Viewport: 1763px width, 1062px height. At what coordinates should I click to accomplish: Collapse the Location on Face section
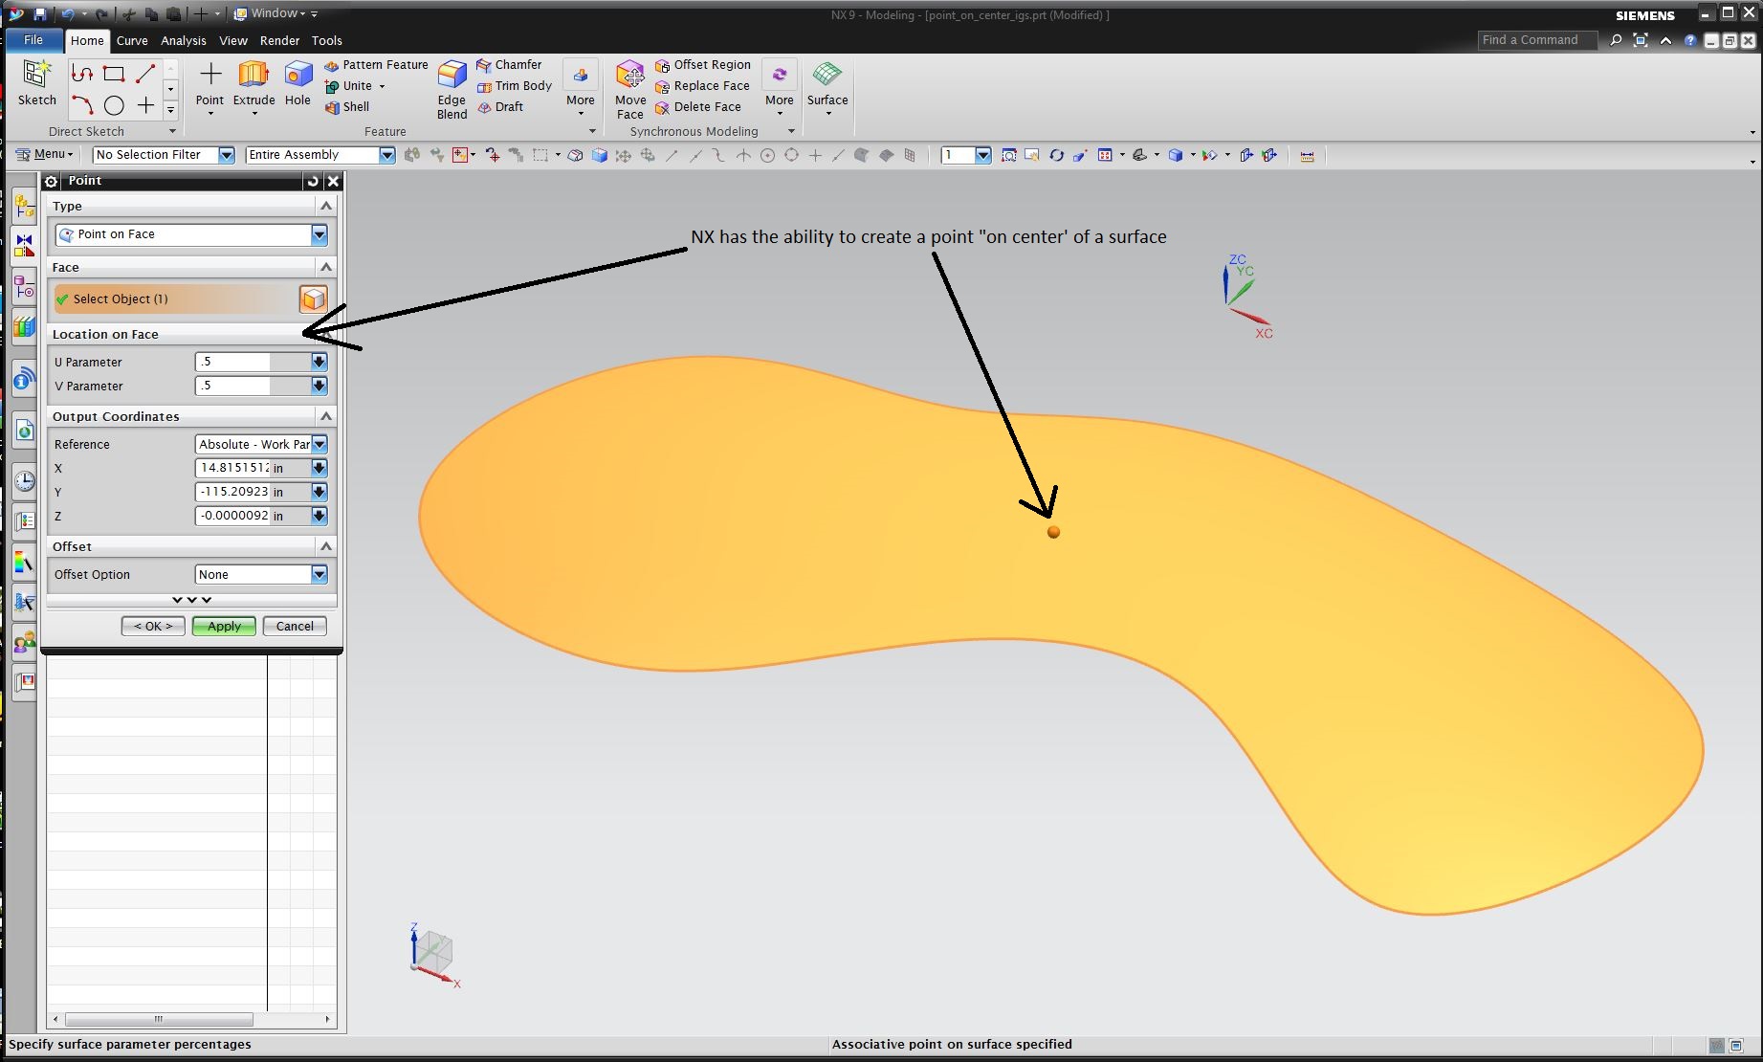[x=326, y=334]
